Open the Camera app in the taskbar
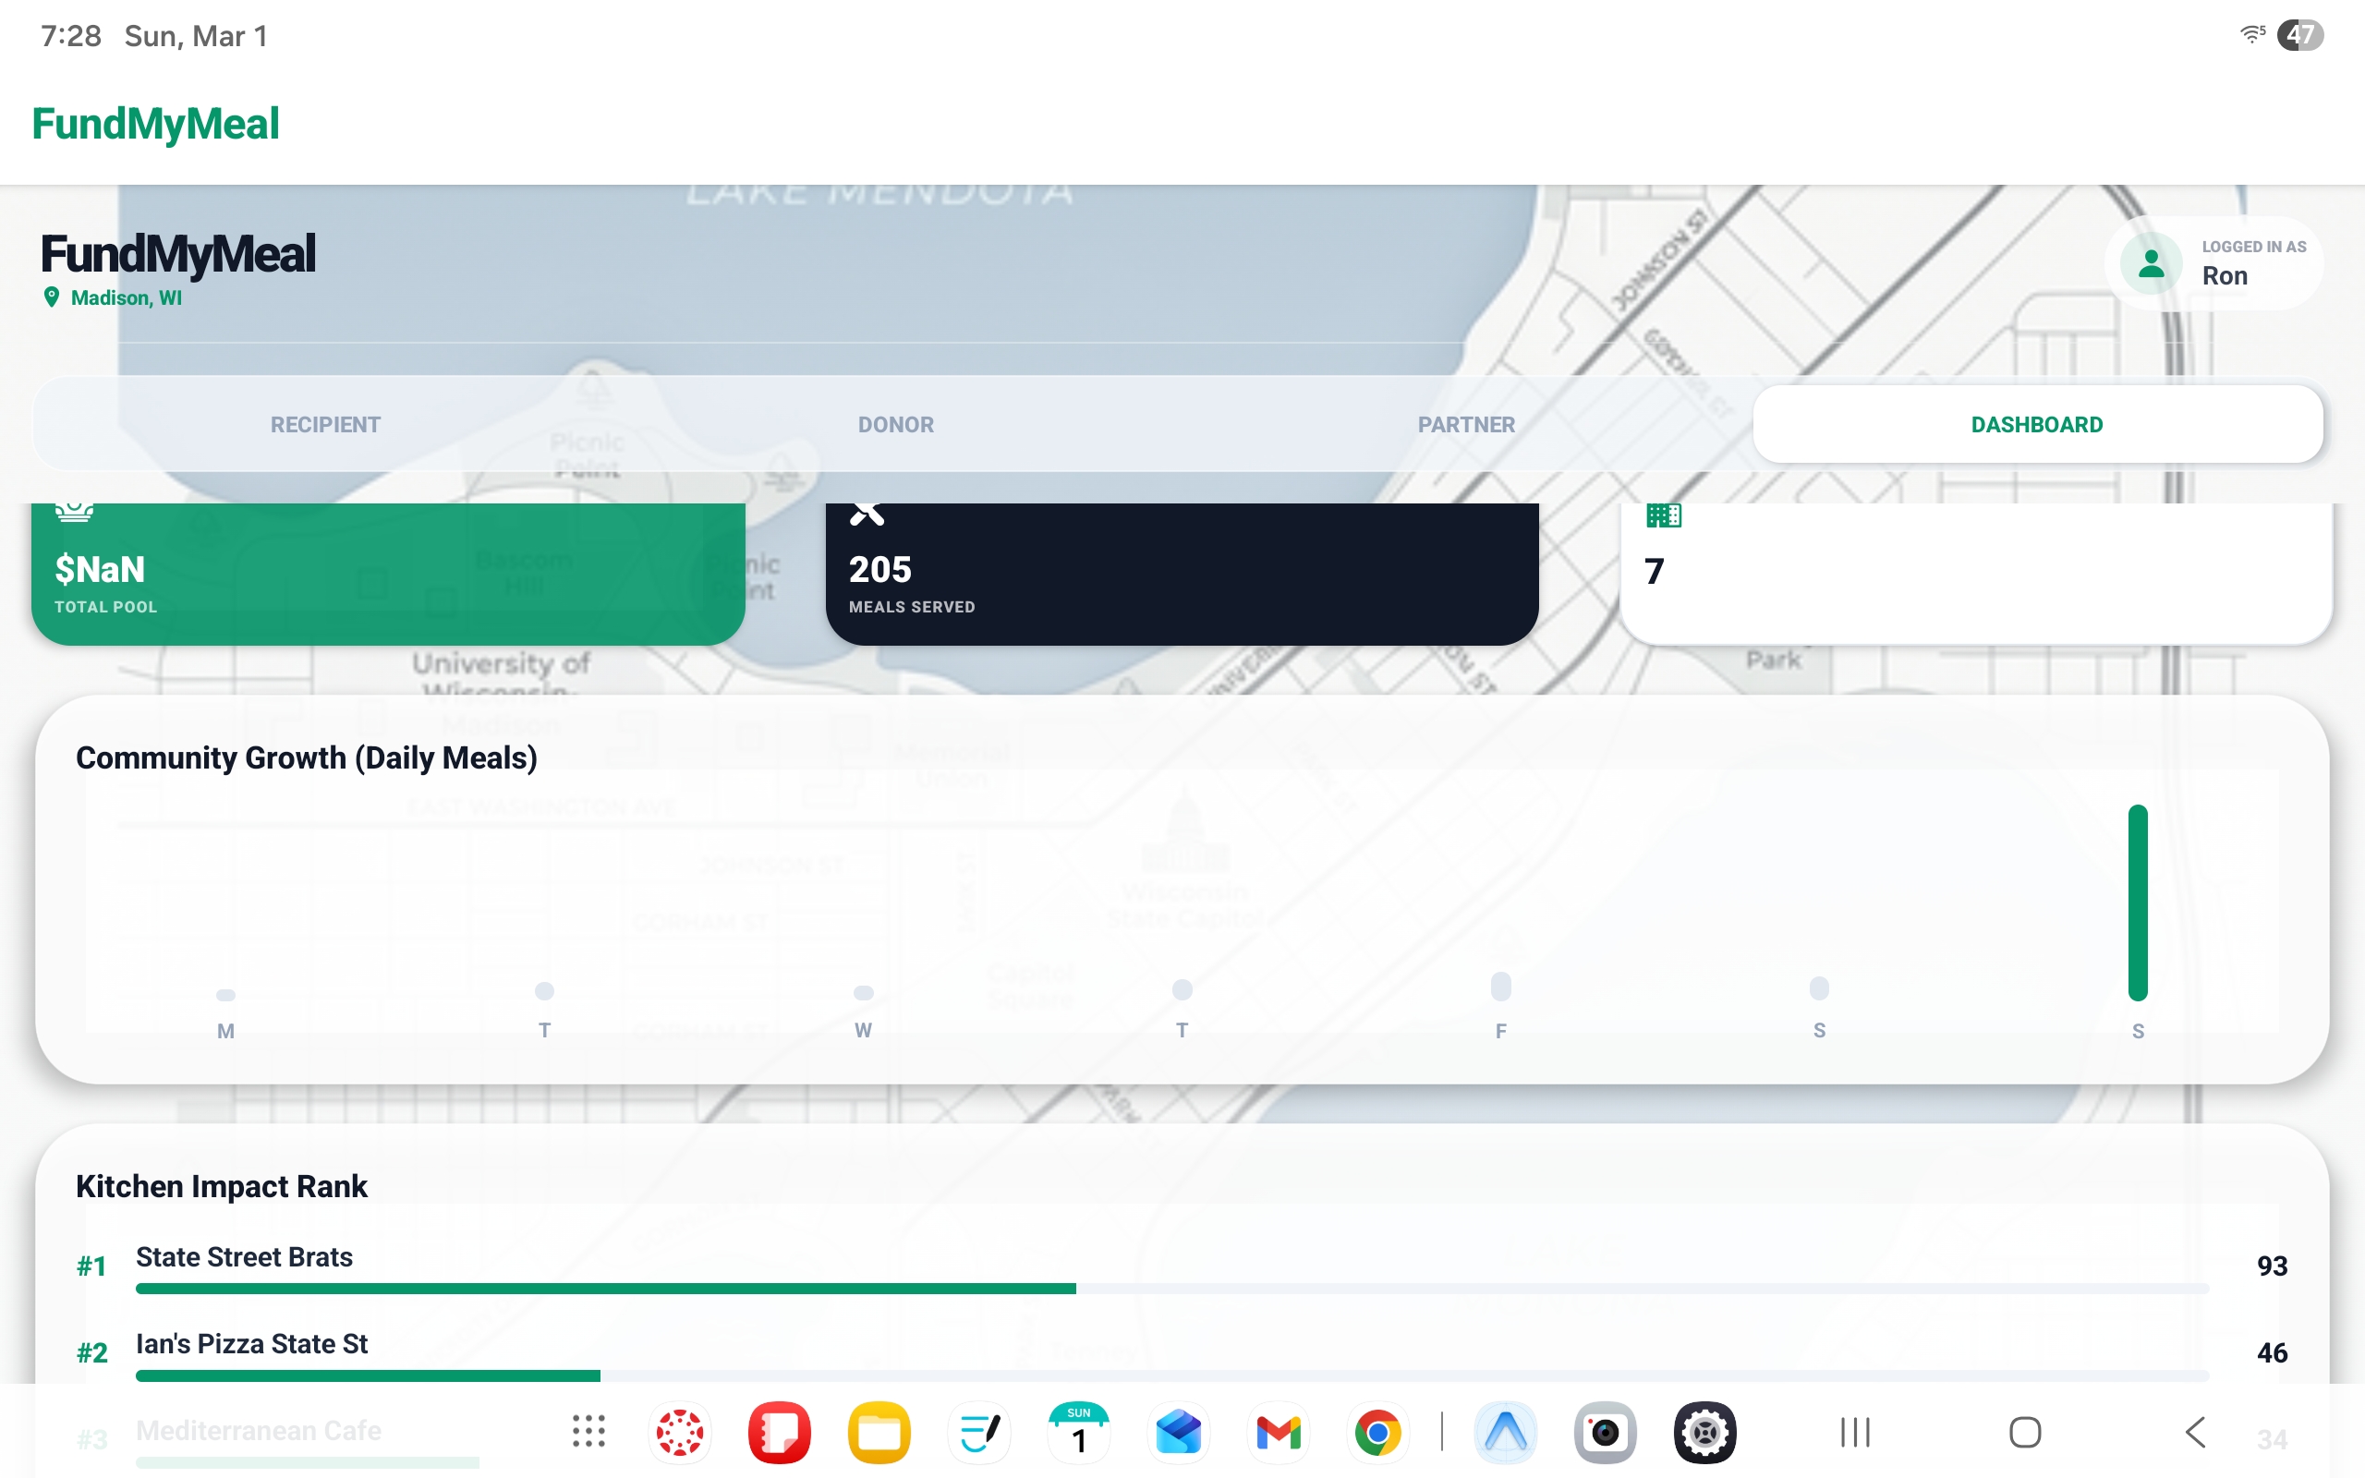Viewport: 2365px width, 1478px height. tap(1604, 1432)
